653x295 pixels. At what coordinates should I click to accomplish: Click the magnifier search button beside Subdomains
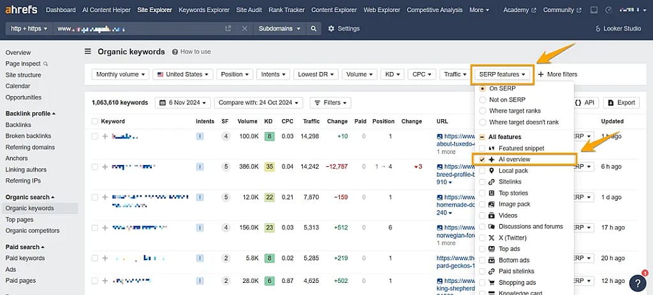tap(313, 29)
